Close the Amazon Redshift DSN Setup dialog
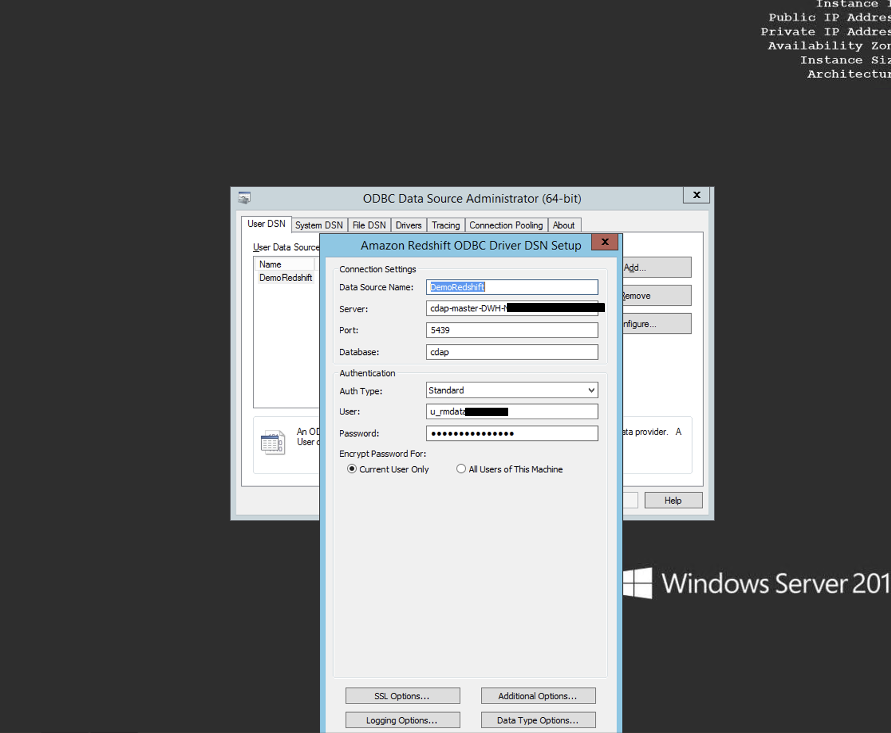Screen dimensions: 891x733 click(605, 242)
